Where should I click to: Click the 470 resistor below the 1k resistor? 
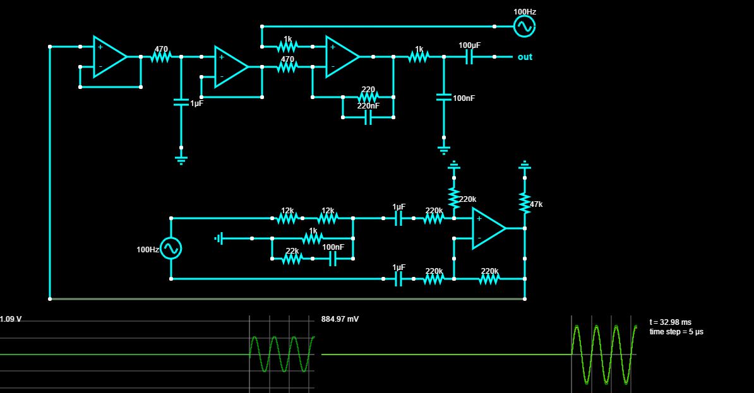pos(287,67)
